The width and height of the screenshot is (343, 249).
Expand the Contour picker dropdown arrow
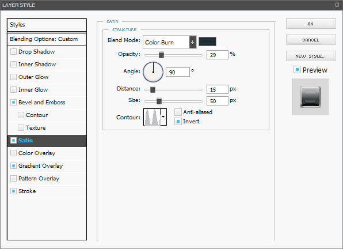tap(163, 117)
